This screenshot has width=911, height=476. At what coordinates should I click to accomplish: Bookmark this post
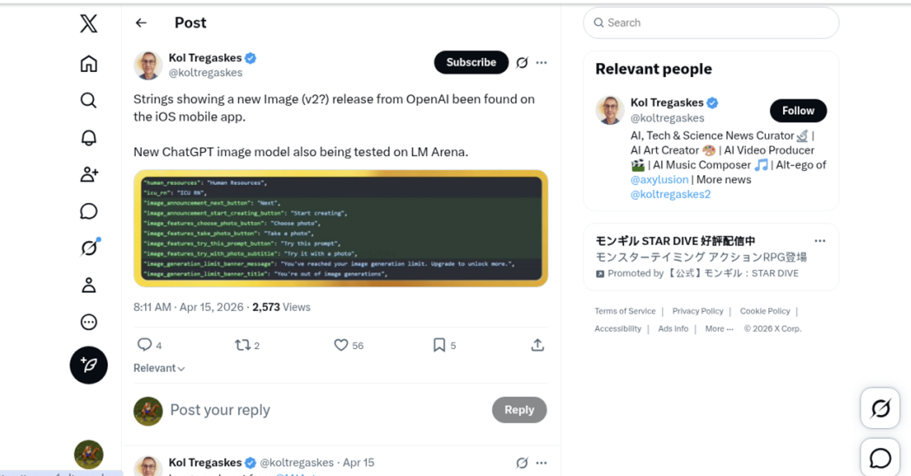[x=439, y=345]
